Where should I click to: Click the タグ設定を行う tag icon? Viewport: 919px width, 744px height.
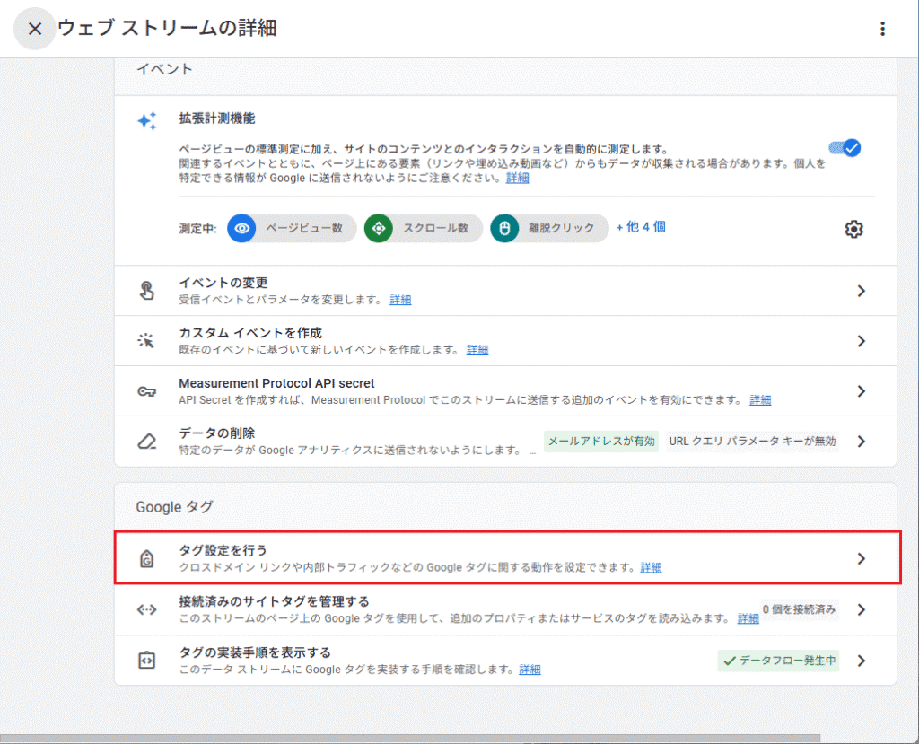click(146, 556)
